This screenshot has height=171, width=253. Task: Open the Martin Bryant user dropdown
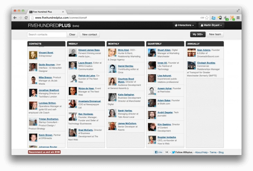point(211,25)
